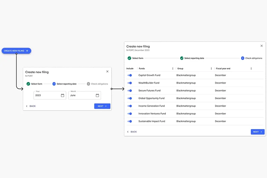Select the Year 2023 input field
The height and width of the screenshot is (178, 267).
(x=47, y=96)
